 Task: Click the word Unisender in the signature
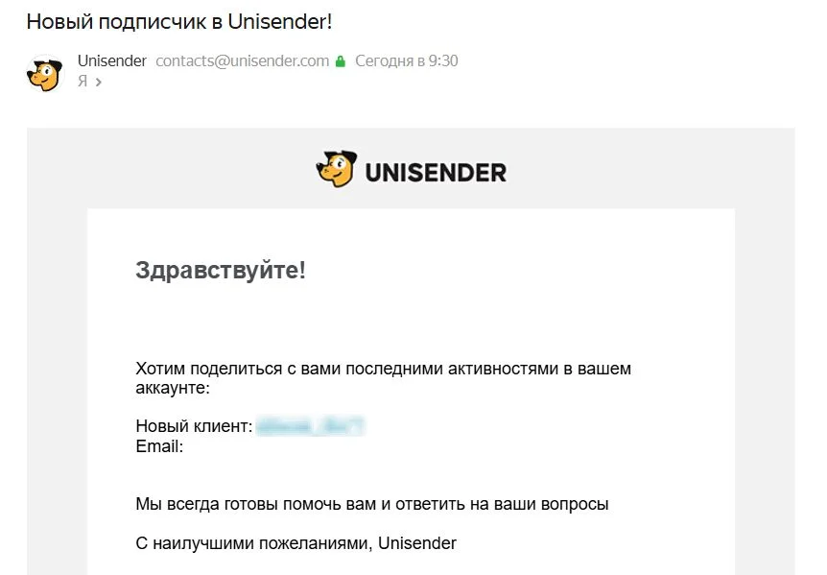pos(417,543)
